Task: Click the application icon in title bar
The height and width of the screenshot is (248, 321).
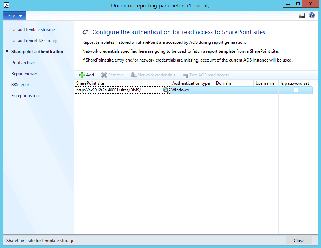Action: pyautogui.click(x=6, y=5)
